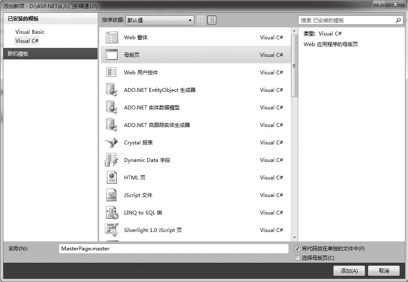
Task: Select Visual Basic in installed templates
Action: pos(30,32)
